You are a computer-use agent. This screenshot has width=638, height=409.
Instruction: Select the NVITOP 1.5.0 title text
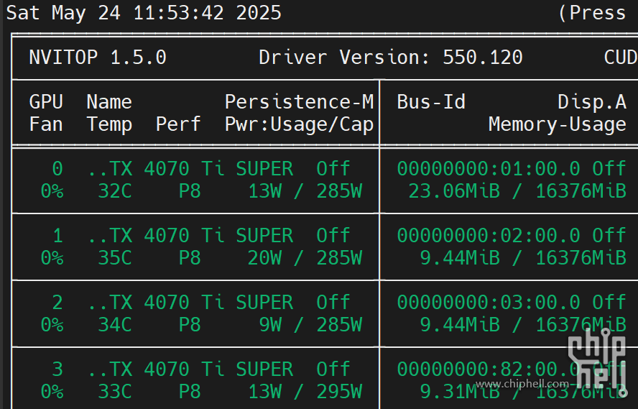coord(98,58)
